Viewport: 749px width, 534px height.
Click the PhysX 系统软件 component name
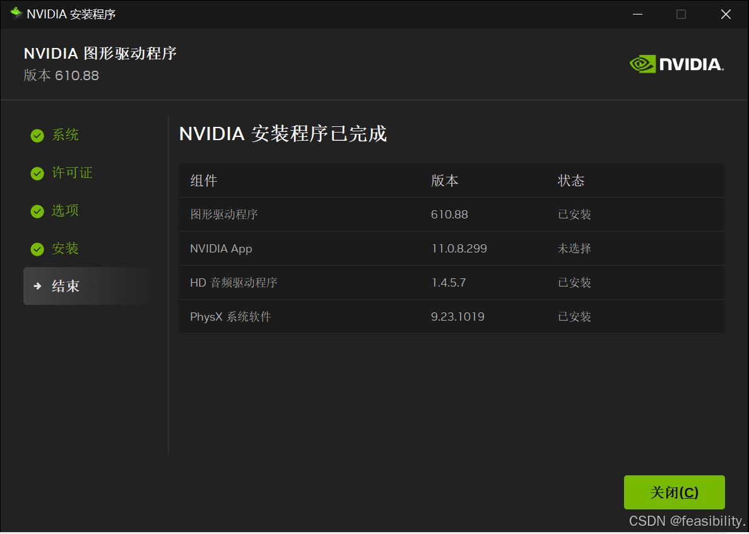pyautogui.click(x=230, y=317)
